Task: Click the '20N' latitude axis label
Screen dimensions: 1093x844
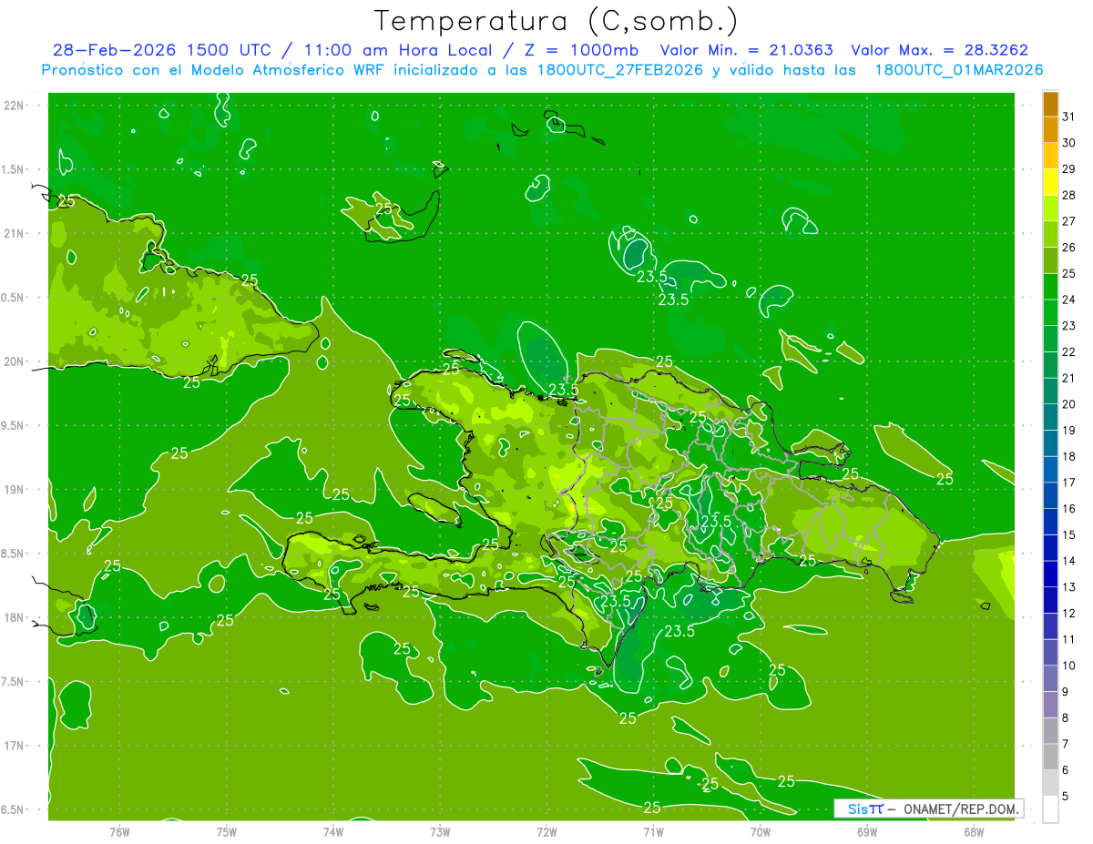Action: [15, 361]
